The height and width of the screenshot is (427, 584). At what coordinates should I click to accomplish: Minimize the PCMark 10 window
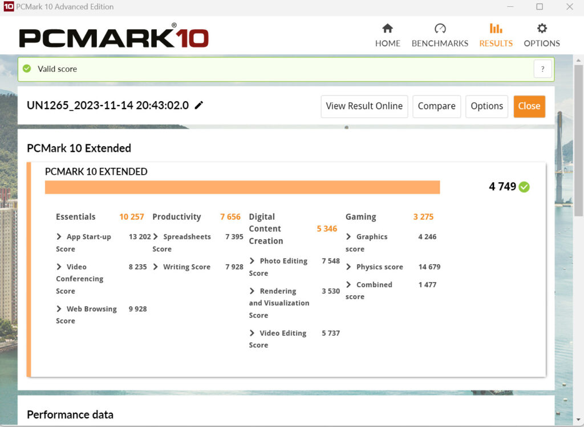pyautogui.click(x=510, y=7)
